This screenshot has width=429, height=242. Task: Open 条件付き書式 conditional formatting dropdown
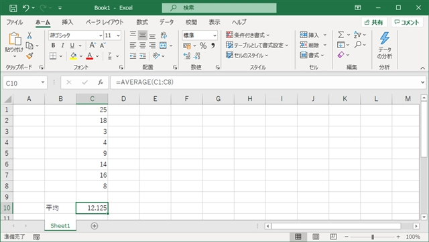247,35
